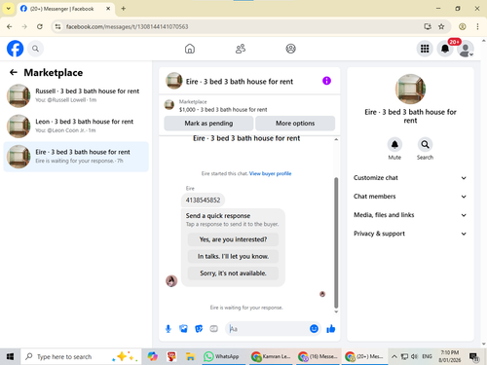This screenshot has width=487, height=365.
Task: Open the emoji picker smiley icon
Action: (314, 329)
